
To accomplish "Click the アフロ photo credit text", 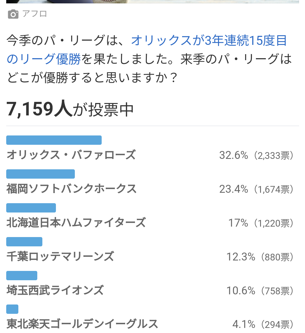I will click(35, 14).
